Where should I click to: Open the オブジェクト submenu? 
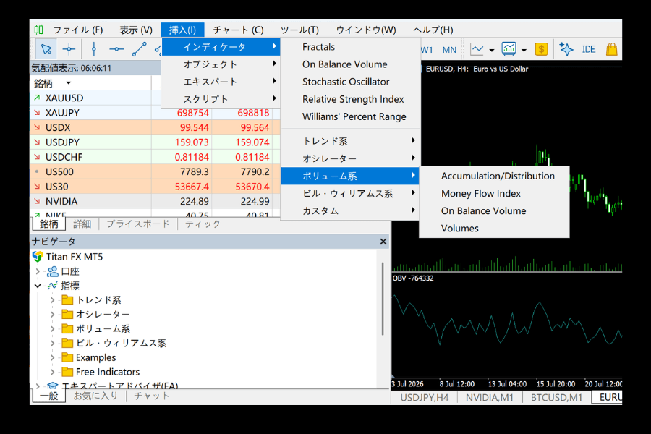pyautogui.click(x=221, y=64)
